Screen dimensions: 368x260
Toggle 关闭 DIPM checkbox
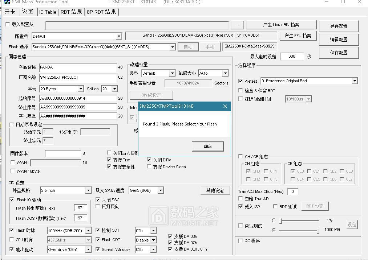tap(149, 160)
